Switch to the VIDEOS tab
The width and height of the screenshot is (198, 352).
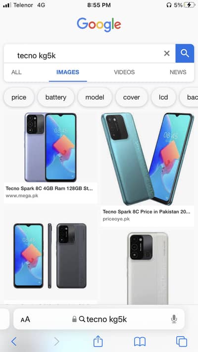pyautogui.click(x=124, y=72)
